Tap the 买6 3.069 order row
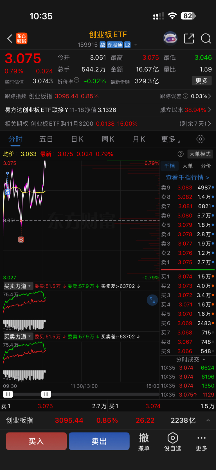Image resolution: width=216 pixels, height=470 pixels. pos(188,323)
